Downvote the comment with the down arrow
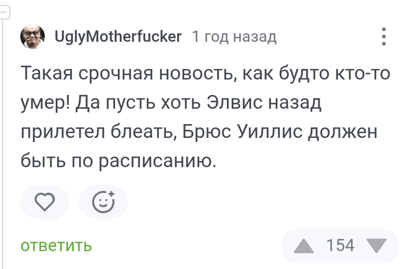Screen dimensions: 403x269 377,246
